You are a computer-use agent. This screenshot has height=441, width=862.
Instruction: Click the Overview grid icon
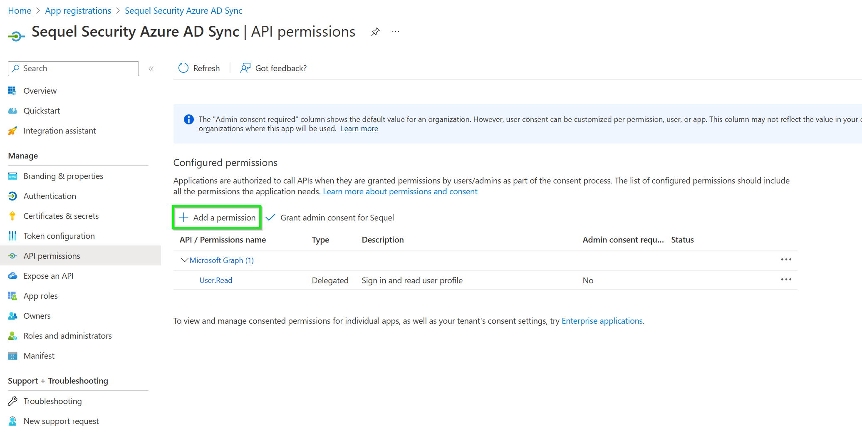pyautogui.click(x=12, y=91)
